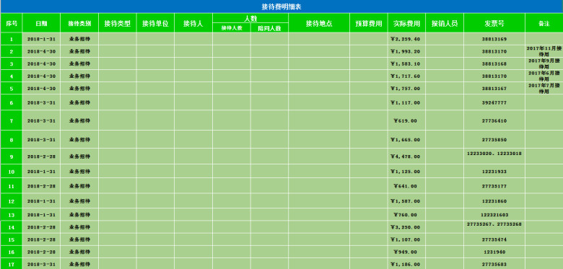Click the empty 报销人员 cell in row 12
This screenshot has width=563, height=269.
tap(445, 201)
